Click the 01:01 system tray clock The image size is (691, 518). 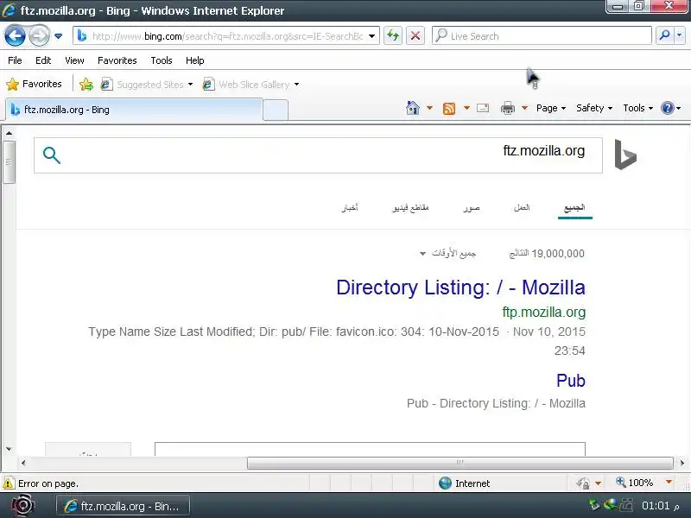[660, 506]
